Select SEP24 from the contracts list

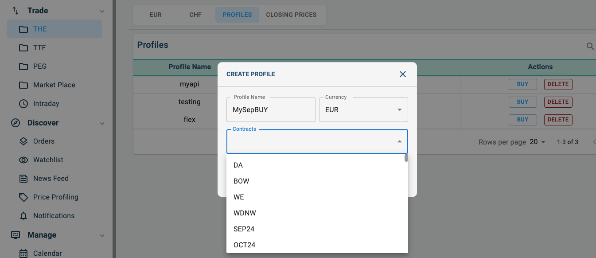coord(244,229)
